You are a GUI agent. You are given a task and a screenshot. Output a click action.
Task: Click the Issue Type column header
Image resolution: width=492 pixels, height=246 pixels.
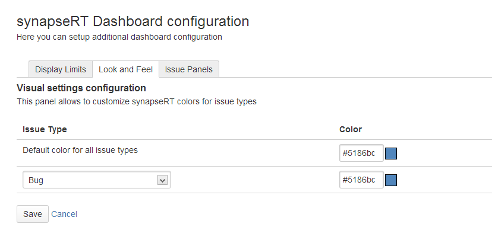click(x=45, y=129)
